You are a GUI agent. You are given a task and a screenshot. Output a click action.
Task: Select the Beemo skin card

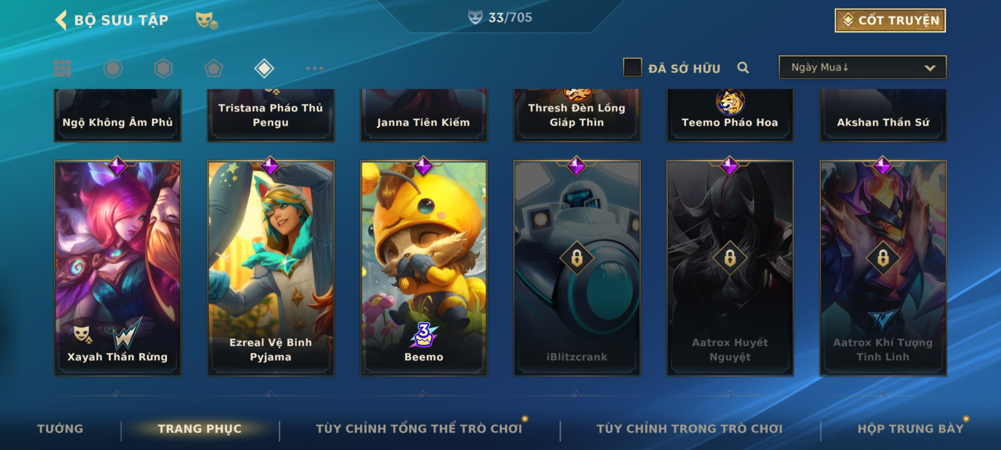tap(424, 268)
